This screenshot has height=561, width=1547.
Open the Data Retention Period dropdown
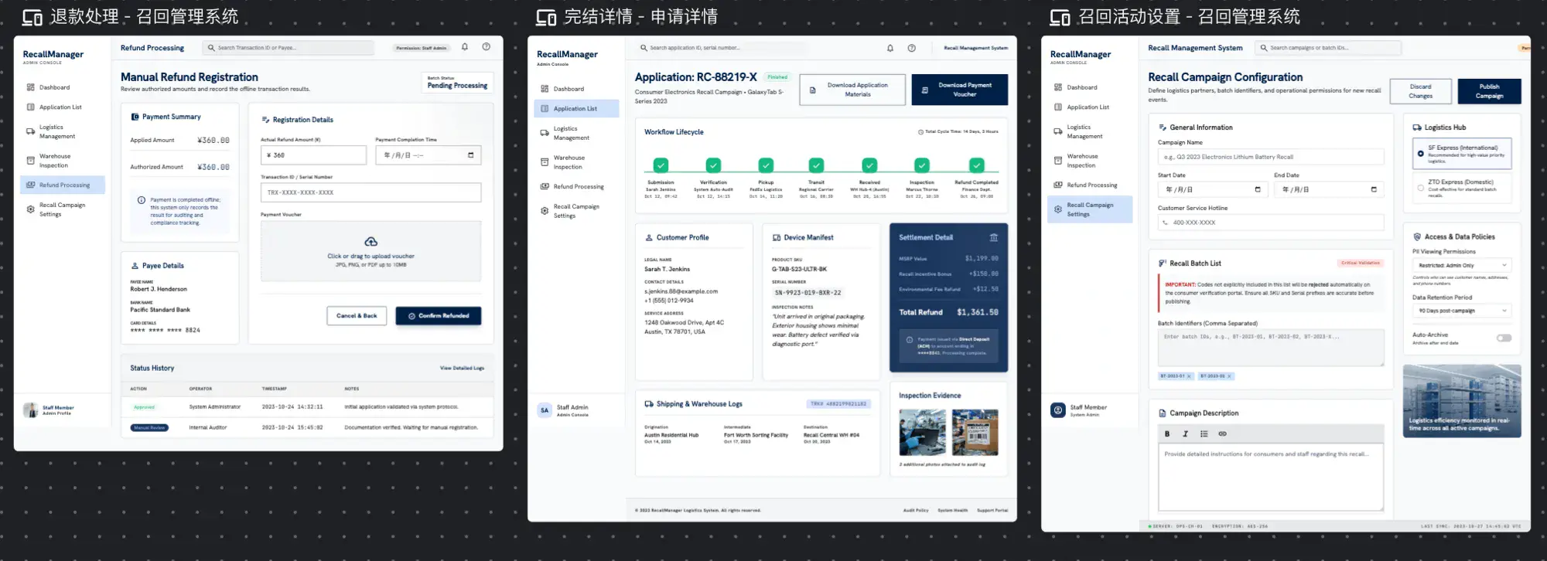click(x=1462, y=311)
